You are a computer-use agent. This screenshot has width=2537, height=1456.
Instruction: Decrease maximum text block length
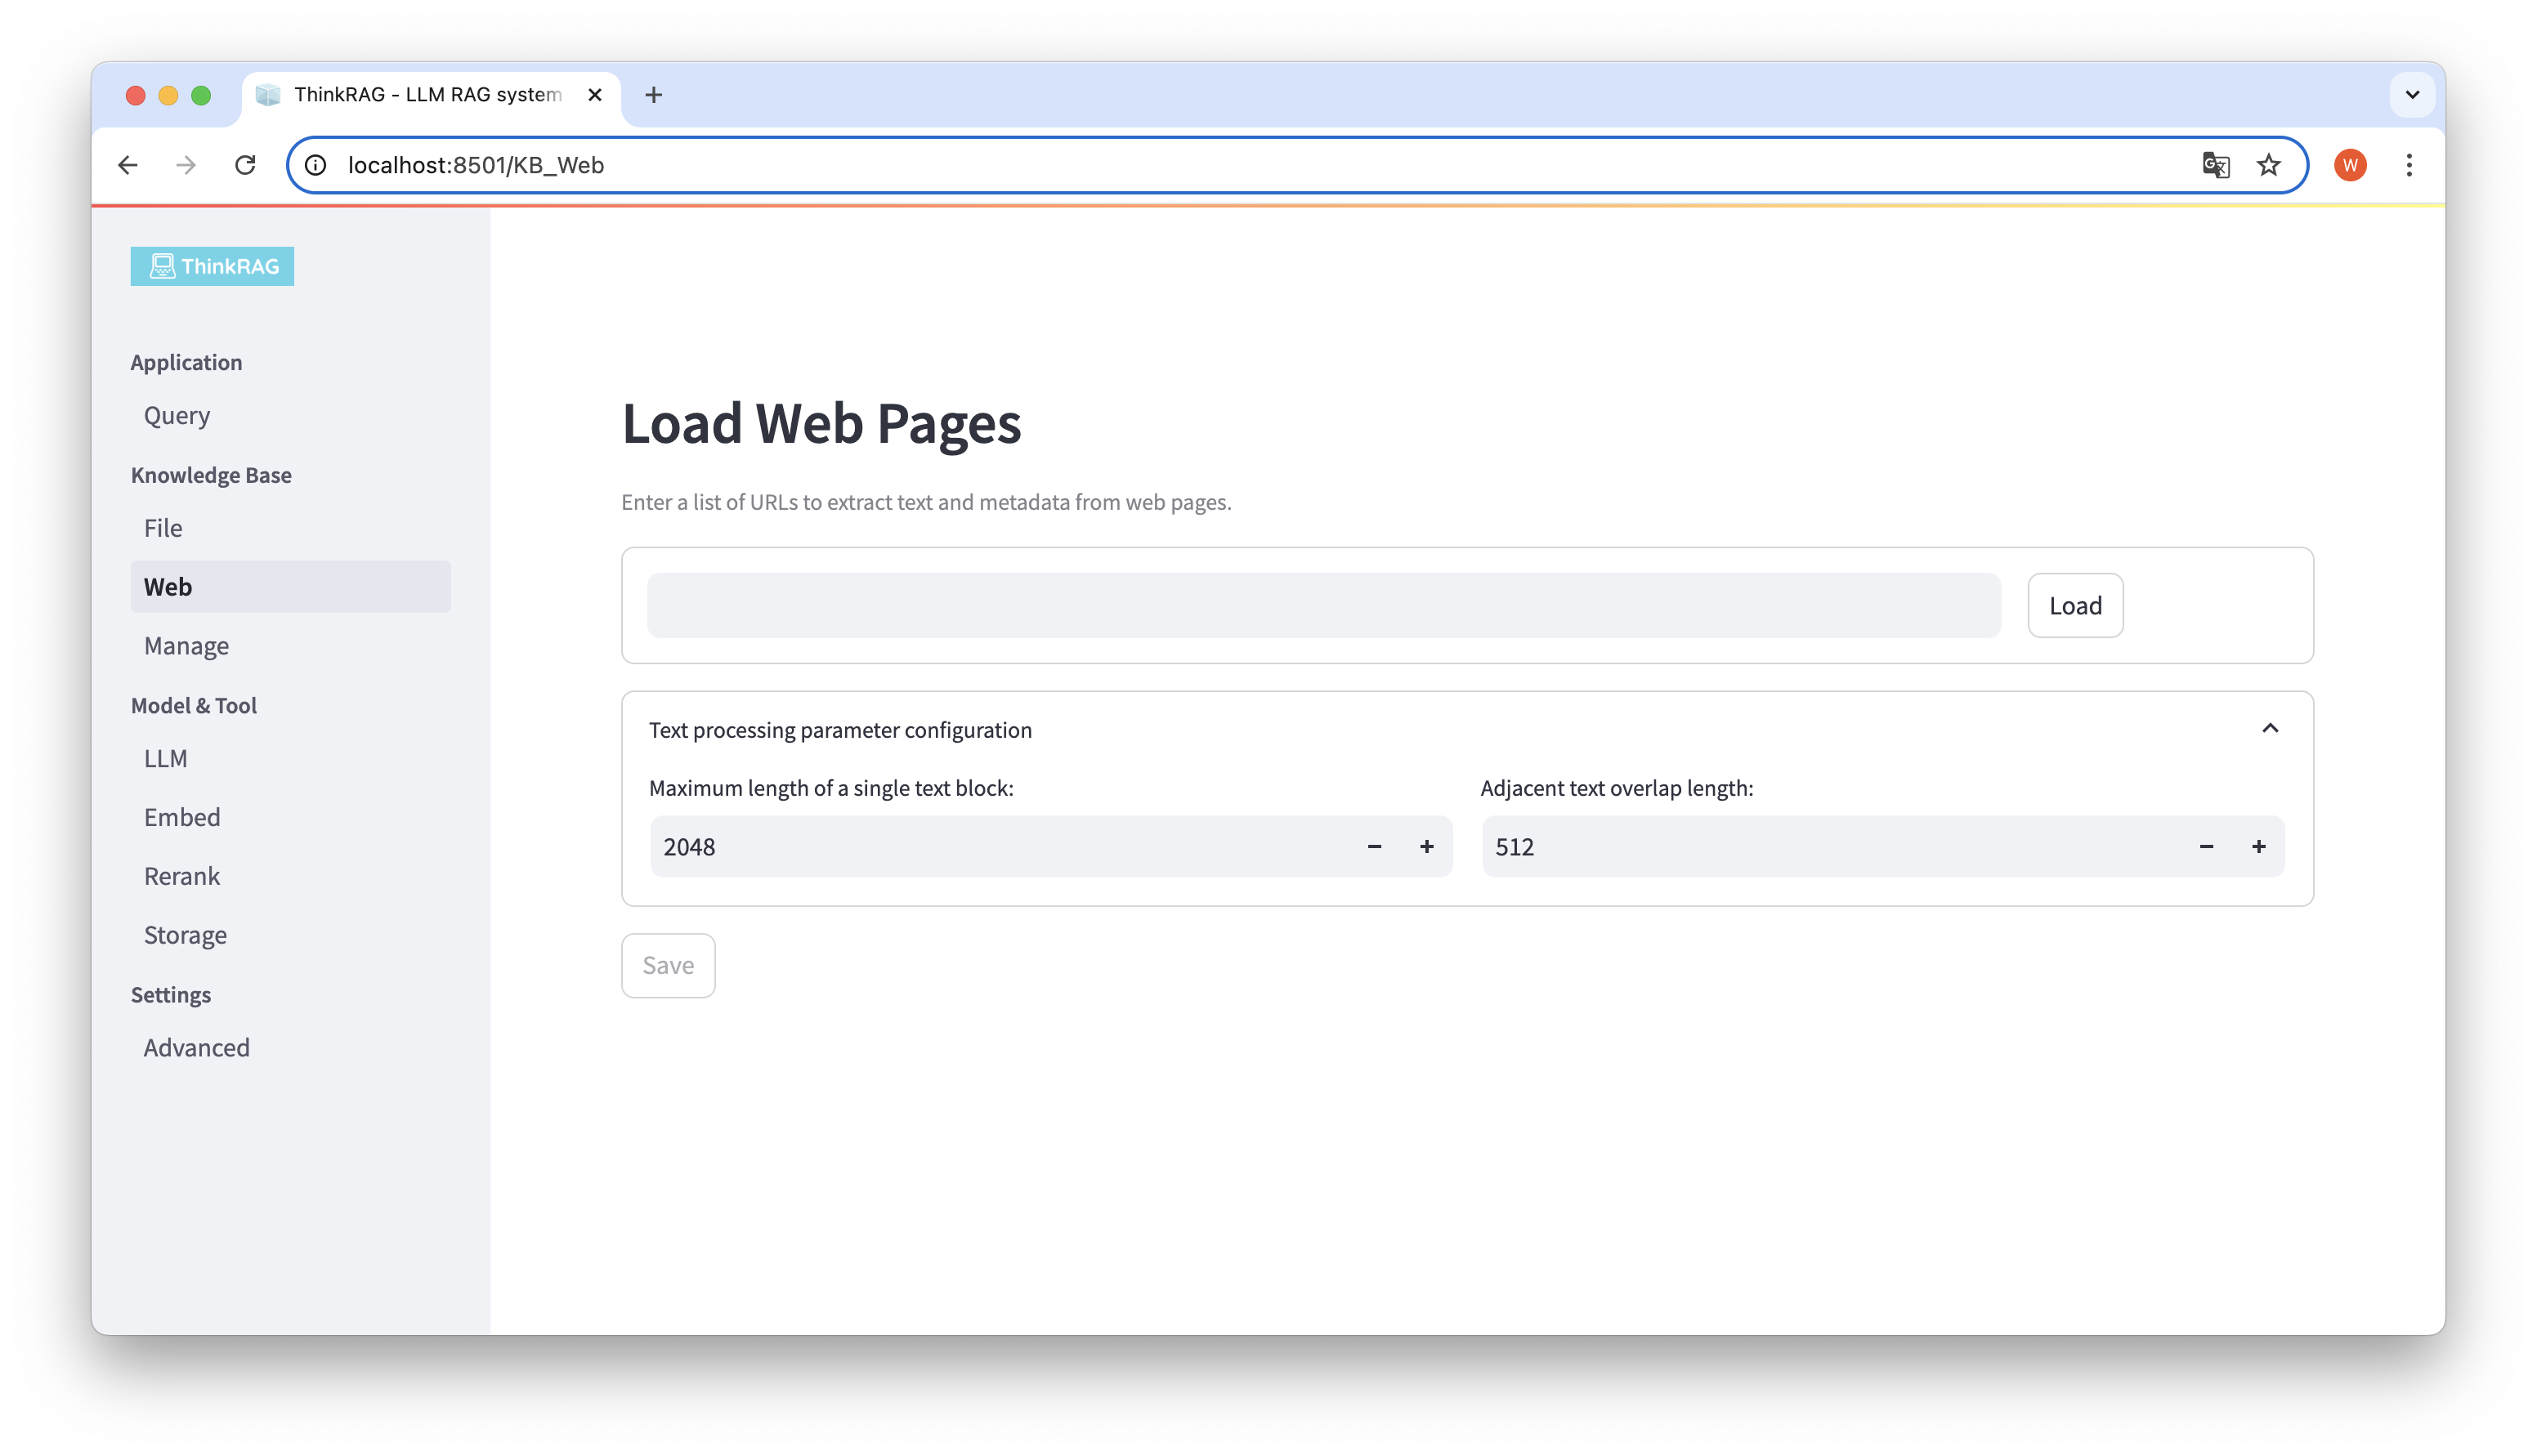click(x=1375, y=846)
